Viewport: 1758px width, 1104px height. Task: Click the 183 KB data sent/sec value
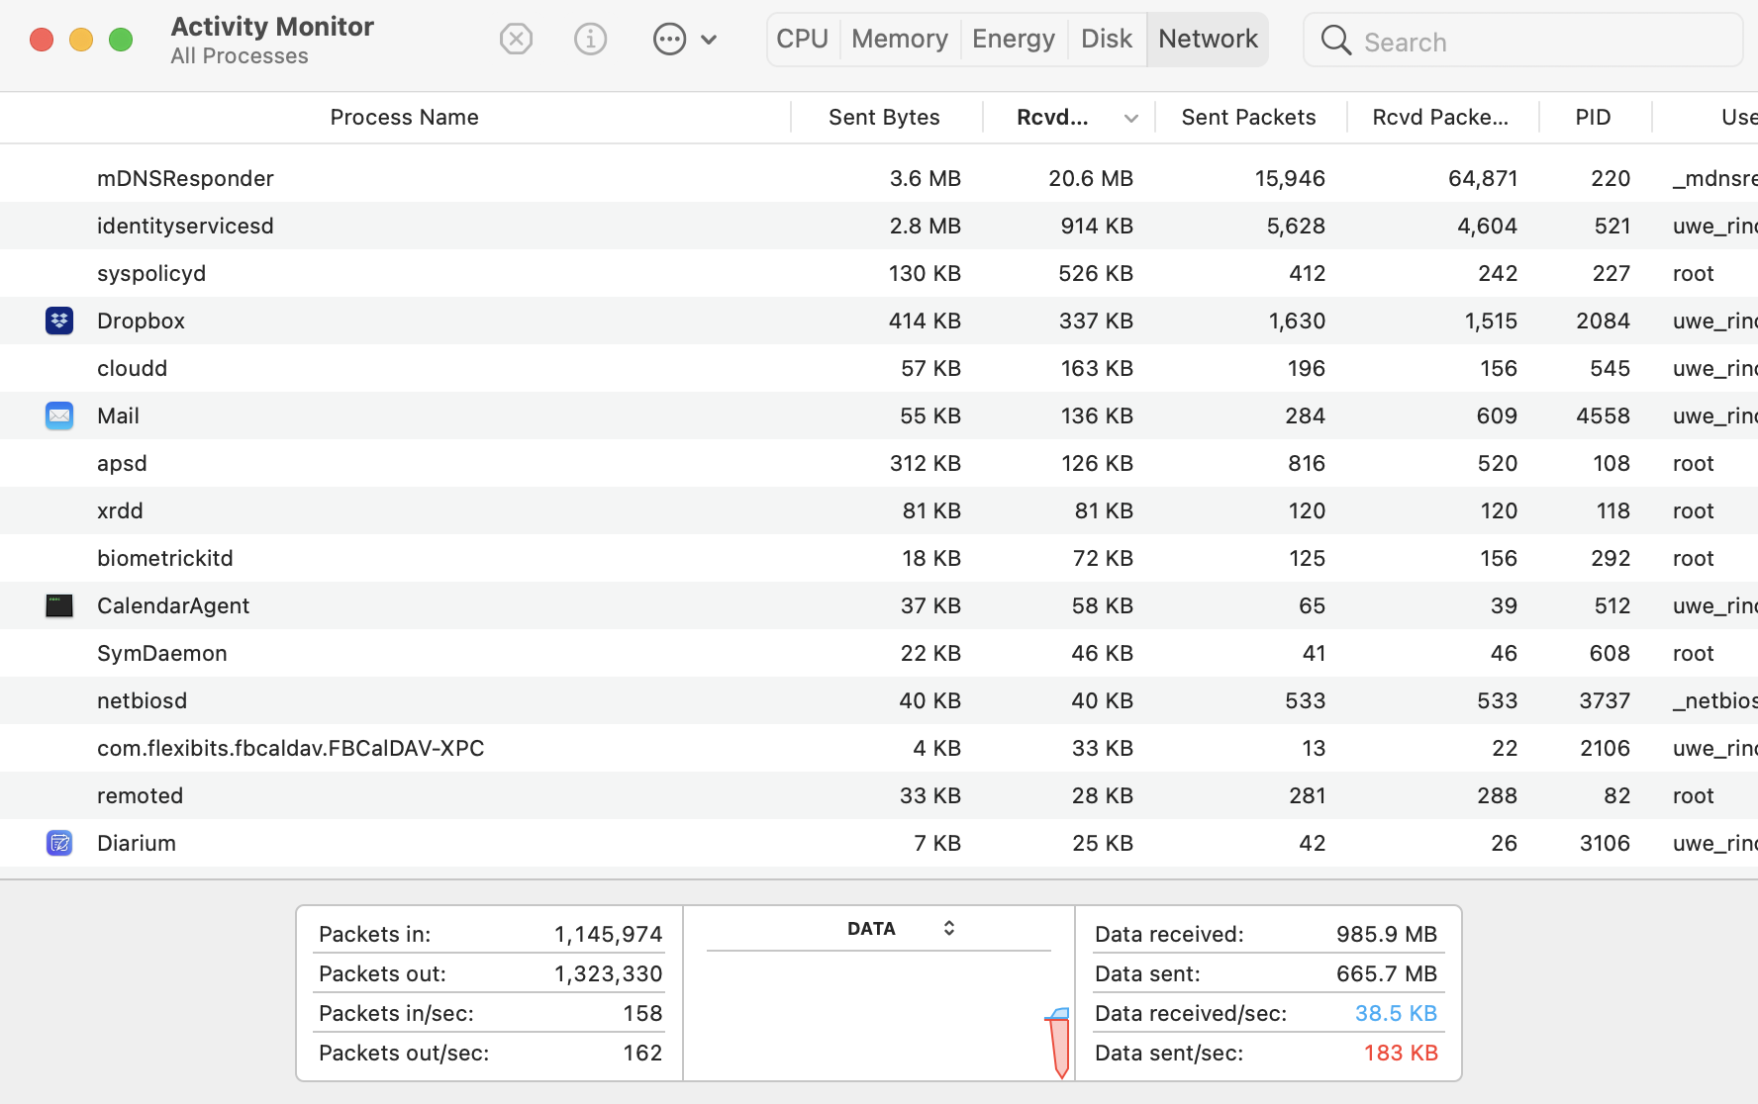pyautogui.click(x=1401, y=1053)
